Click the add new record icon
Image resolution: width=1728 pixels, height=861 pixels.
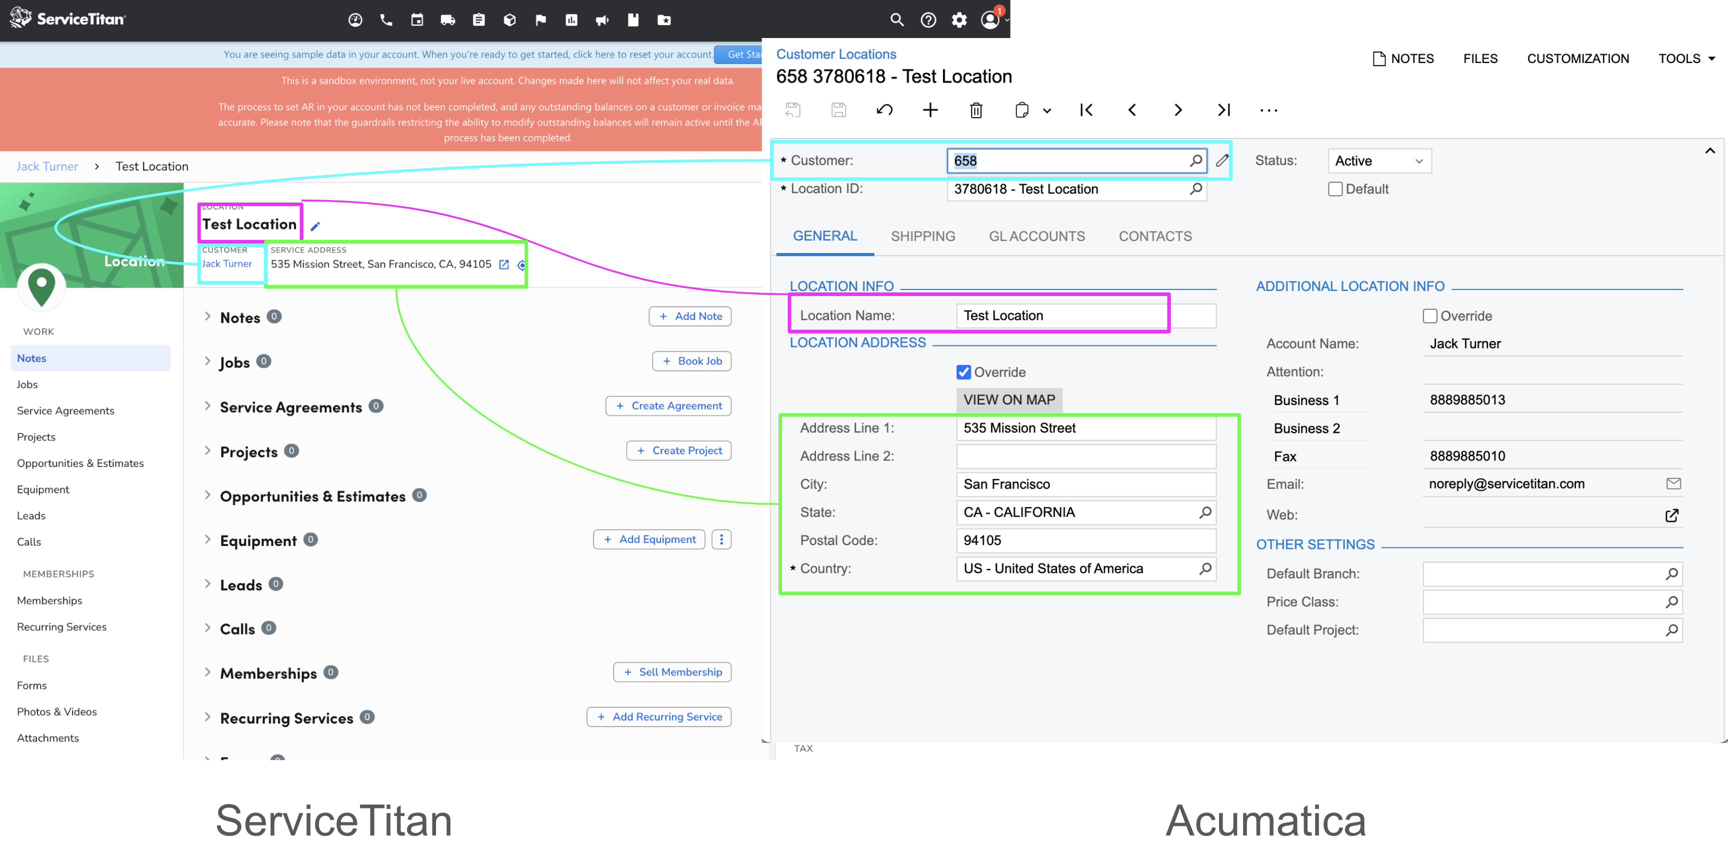pos(930,109)
